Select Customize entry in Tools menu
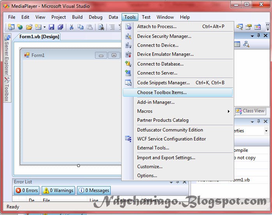 [178, 167]
